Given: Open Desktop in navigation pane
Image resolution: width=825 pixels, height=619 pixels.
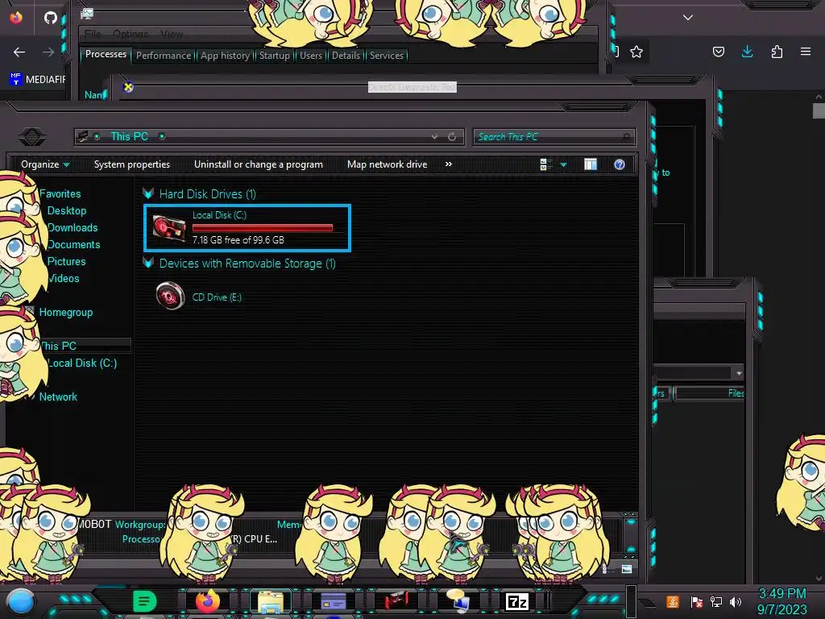Looking at the screenshot, I should click(67, 210).
